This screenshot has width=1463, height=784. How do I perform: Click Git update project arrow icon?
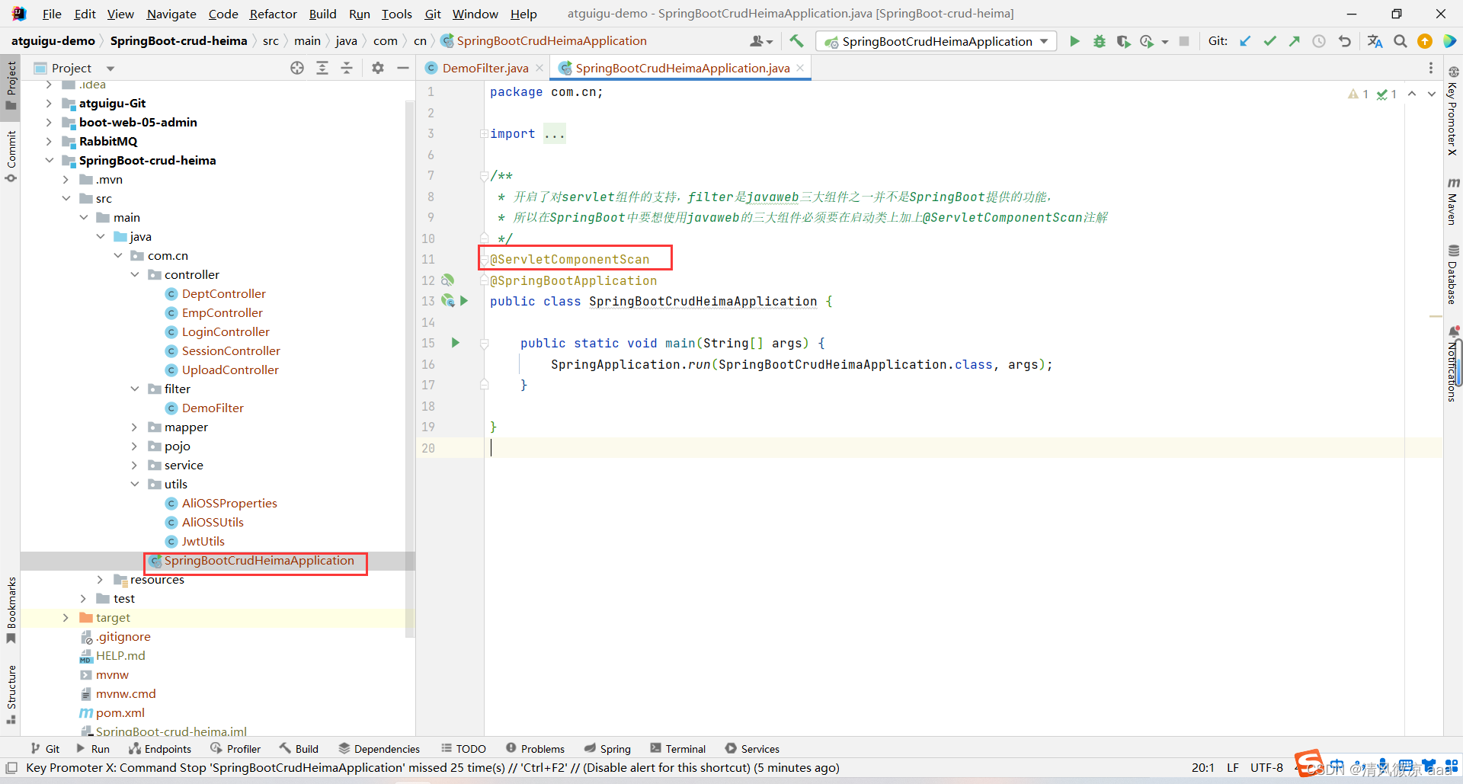pyautogui.click(x=1245, y=41)
